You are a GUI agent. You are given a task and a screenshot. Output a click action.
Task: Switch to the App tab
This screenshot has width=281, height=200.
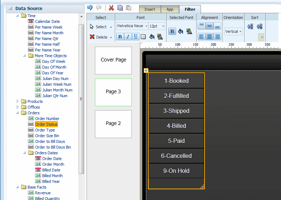point(170,9)
